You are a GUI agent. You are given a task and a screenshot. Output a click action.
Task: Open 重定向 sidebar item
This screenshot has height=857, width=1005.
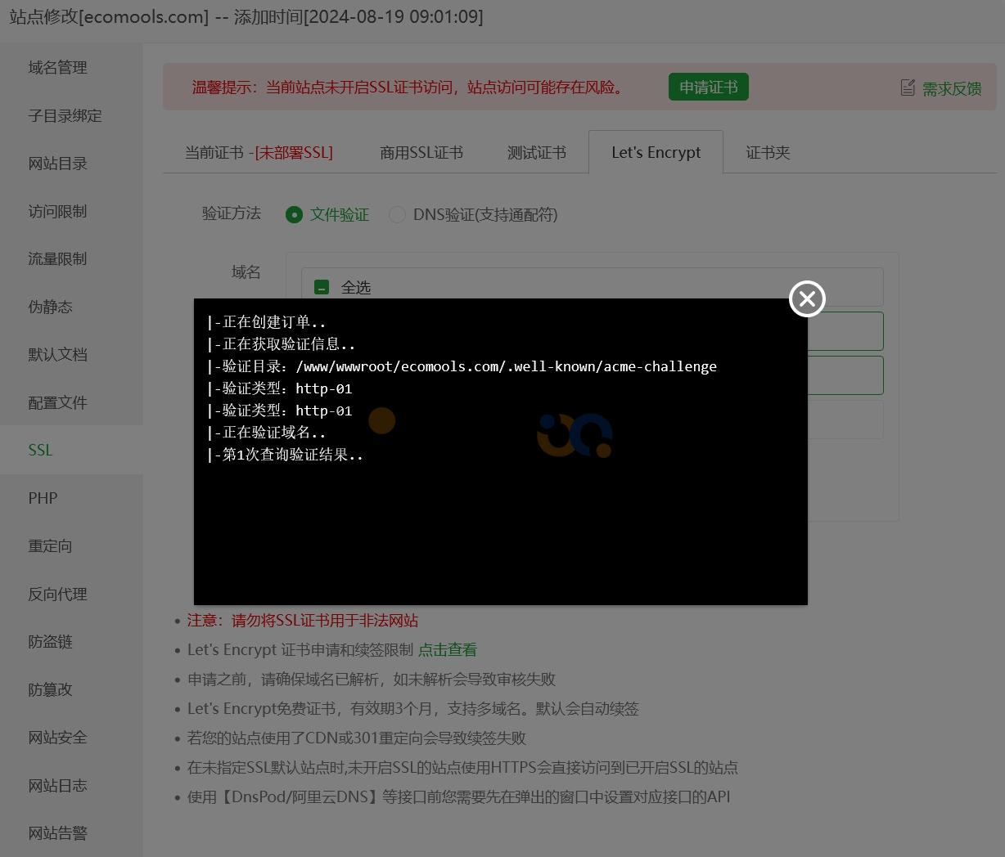50,545
